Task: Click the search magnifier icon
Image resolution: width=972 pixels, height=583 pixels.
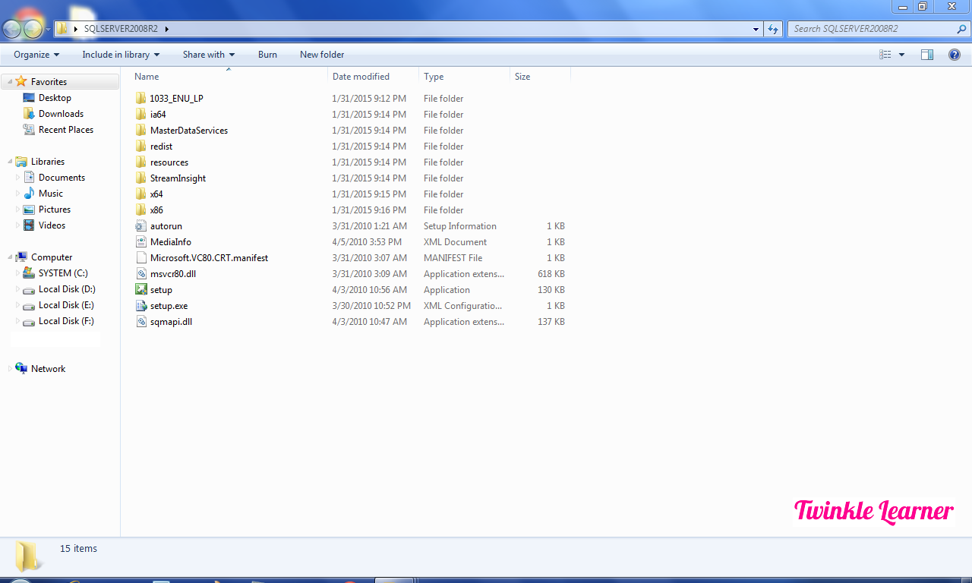Action: 961,29
